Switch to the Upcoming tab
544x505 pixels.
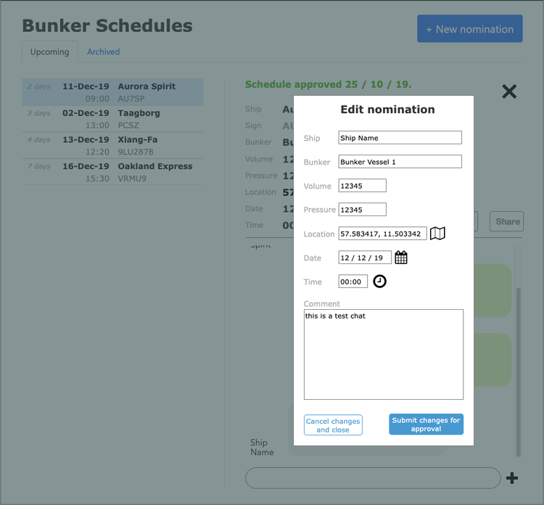49,52
